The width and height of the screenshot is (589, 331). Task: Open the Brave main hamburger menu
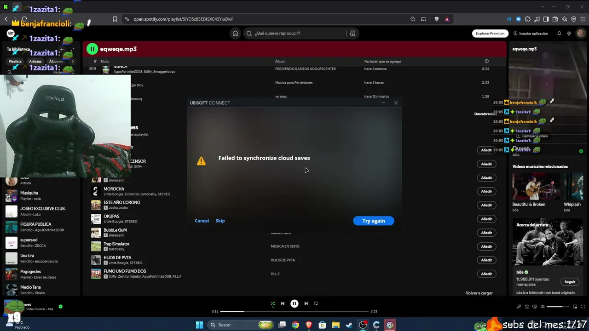tap(583, 19)
